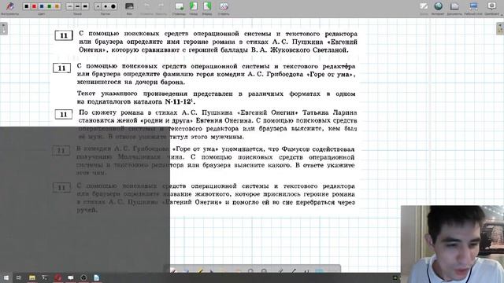Show the Desktop (Рабочий стол) mode

[x=473, y=7]
